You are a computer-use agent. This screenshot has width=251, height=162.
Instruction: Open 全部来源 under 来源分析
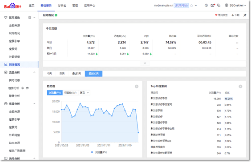[x=14, y=111]
